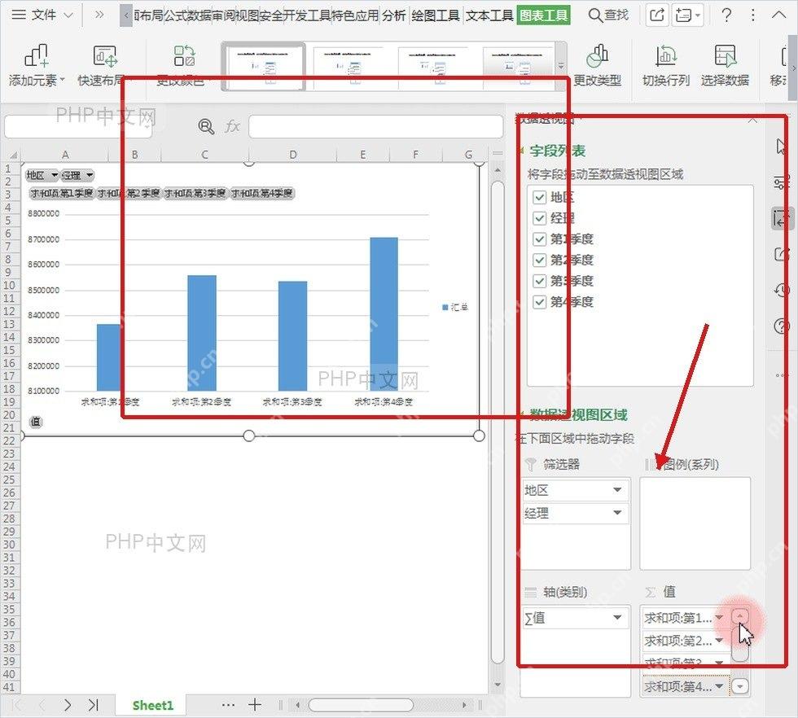This screenshot has width=798, height=718.
Task: Open the 文本工具 ribbon tab
Action: tap(489, 15)
